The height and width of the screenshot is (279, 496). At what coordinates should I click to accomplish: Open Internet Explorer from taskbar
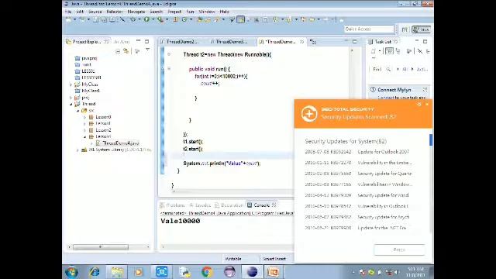point(95,272)
